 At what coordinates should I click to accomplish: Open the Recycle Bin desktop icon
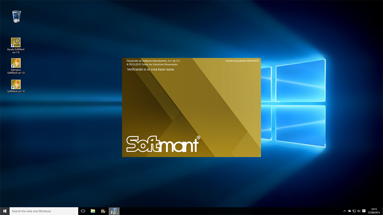(x=16, y=16)
